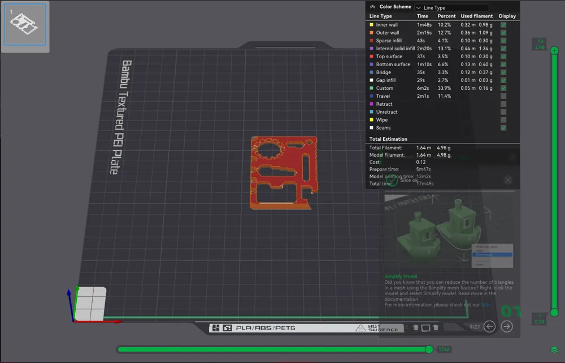Click the Travel time value 2m1s
The height and width of the screenshot is (363, 565).
click(423, 96)
